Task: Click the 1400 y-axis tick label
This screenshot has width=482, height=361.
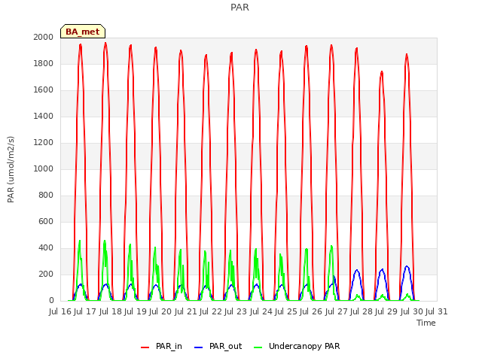Action: (x=44, y=117)
